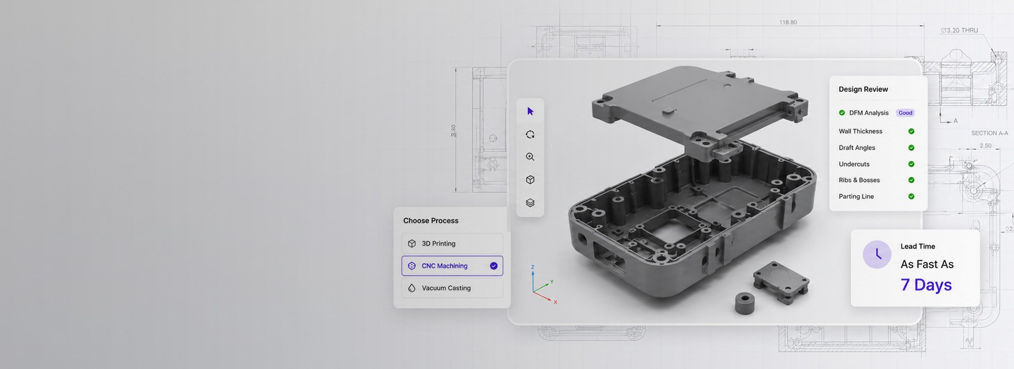Click the Wall Thickness label
The width and height of the screenshot is (1014, 369).
(x=860, y=131)
